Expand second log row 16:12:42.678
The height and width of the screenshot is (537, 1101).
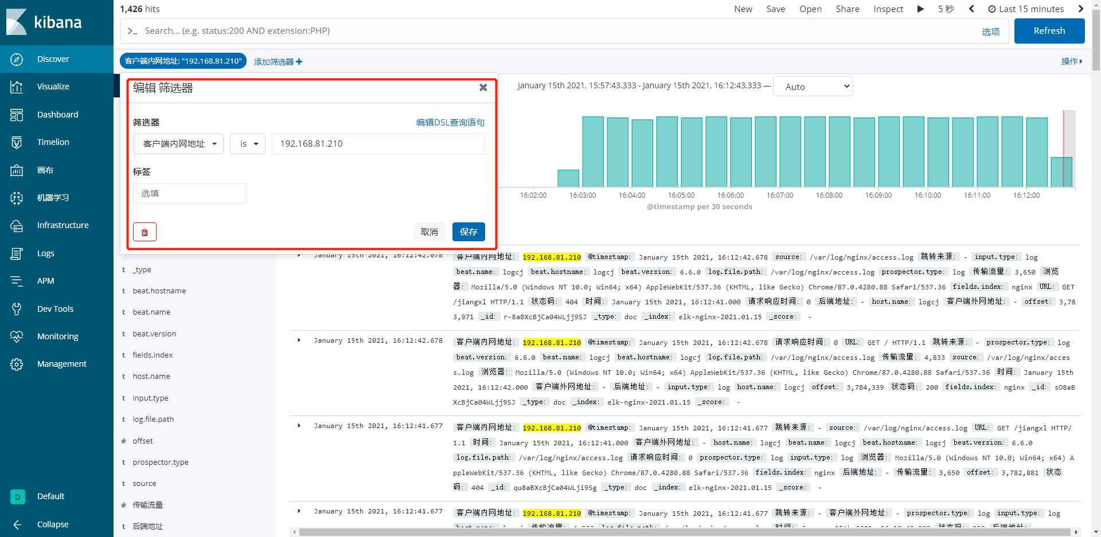pos(299,340)
